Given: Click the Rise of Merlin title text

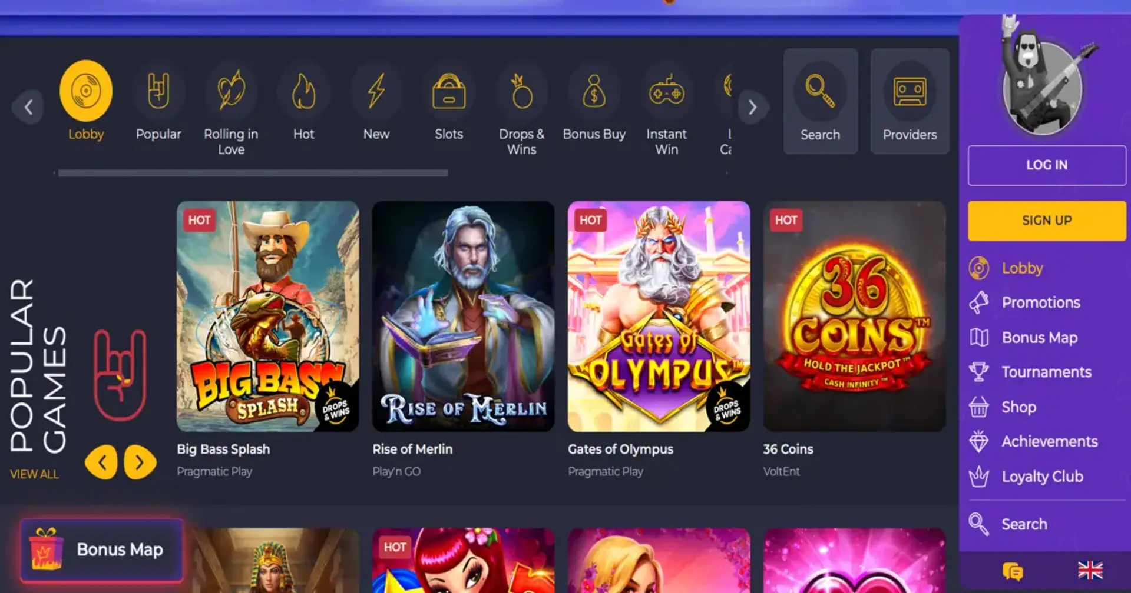Looking at the screenshot, I should pos(412,449).
